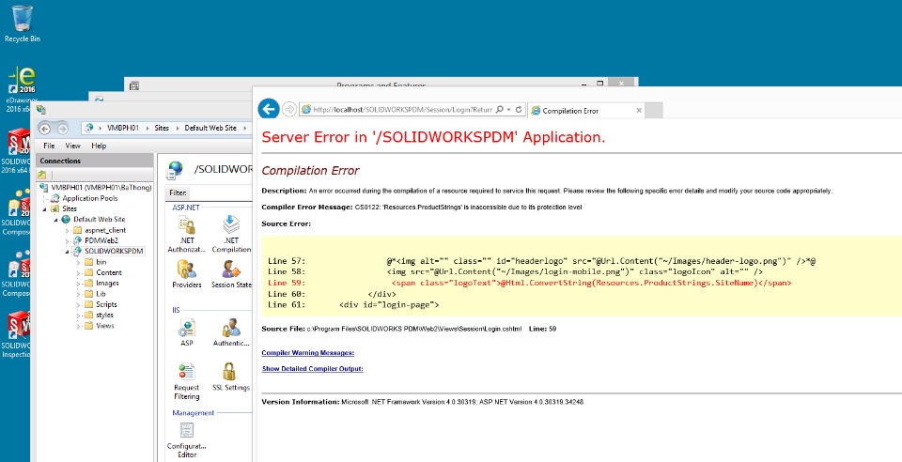Click the browser Back arrow button

pos(269,109)
